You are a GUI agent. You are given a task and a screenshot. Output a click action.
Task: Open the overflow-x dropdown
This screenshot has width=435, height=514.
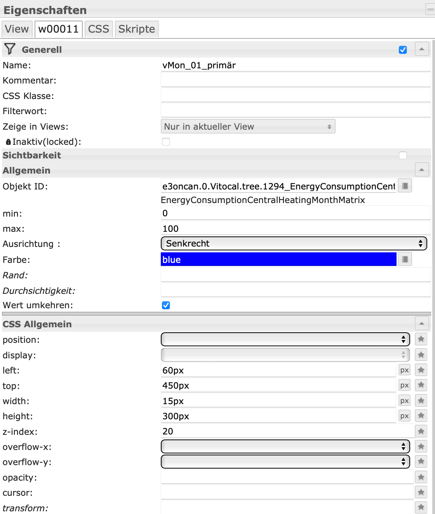pyautogui.click(x=285, y=446)
